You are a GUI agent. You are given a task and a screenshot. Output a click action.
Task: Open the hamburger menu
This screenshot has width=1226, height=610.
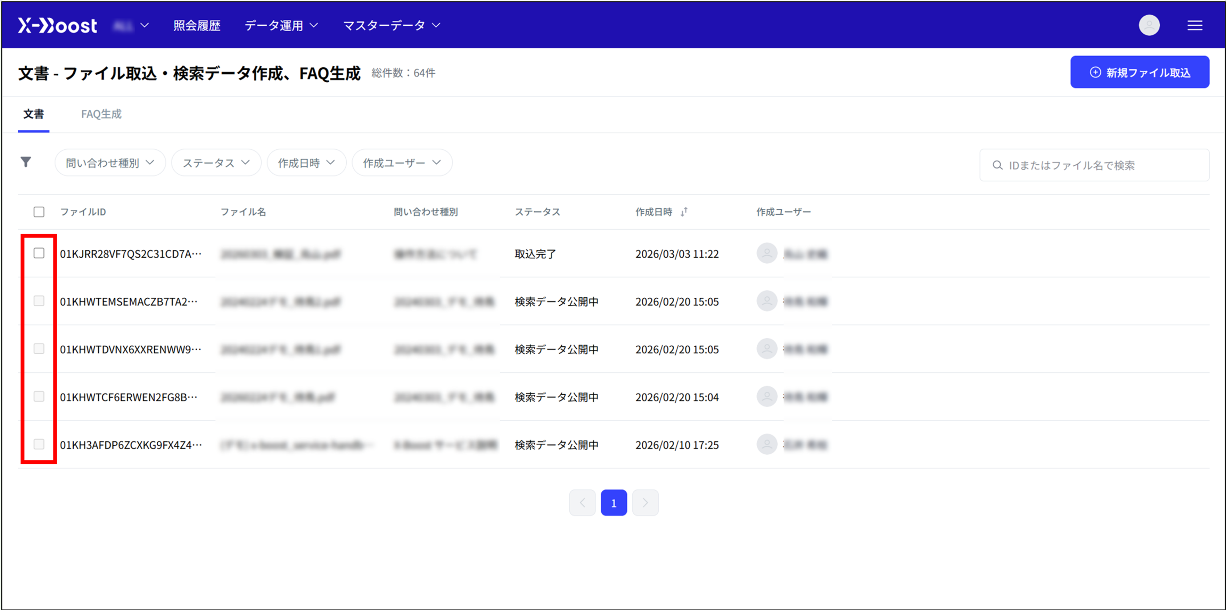click(x=1195, y=25)
